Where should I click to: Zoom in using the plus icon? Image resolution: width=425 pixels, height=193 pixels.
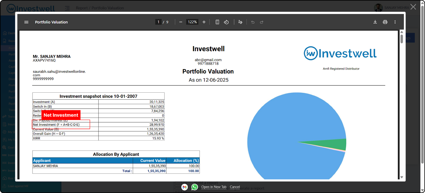coord(204,22)
